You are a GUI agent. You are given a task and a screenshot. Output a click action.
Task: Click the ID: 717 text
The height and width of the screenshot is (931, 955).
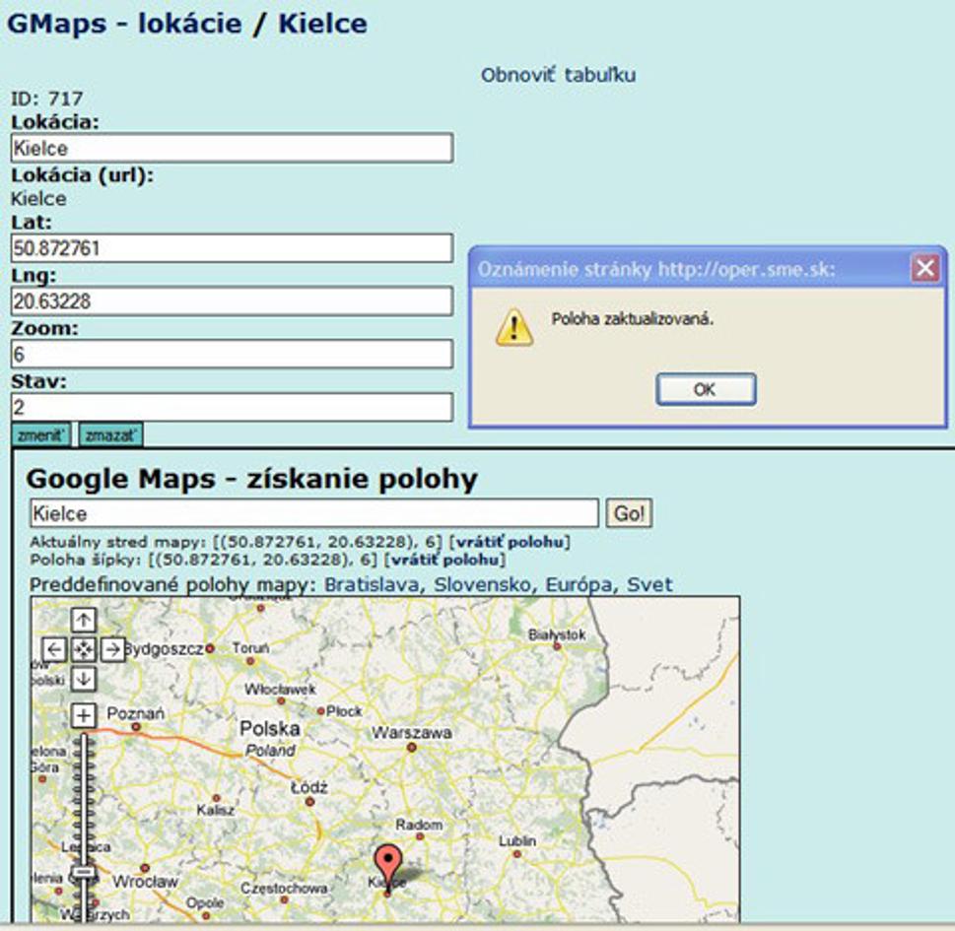(x=47, y=99)
